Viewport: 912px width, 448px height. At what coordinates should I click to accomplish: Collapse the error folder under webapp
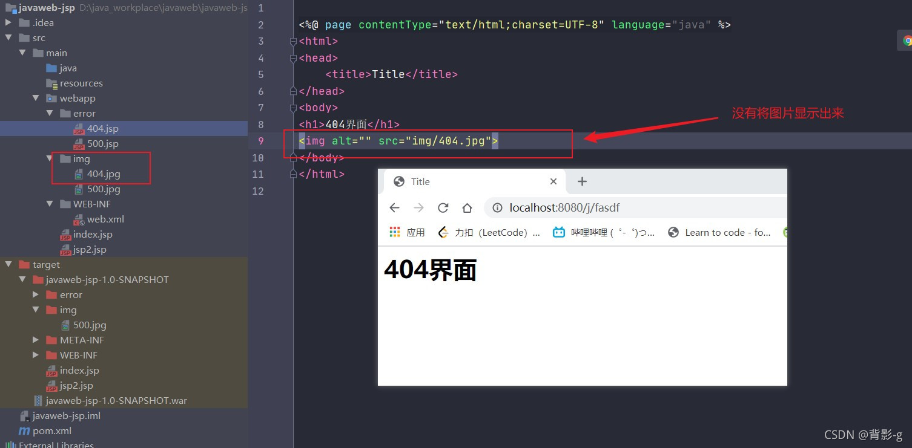[50, 114]
